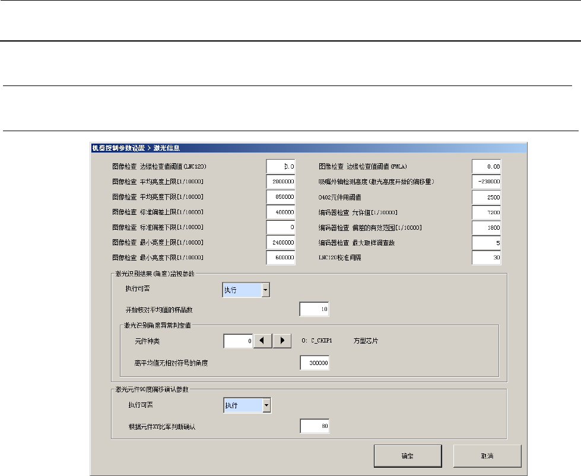Click the 根据元件XY比率判断确认 field showing 80
Viewport: 581px width, 476px height.
pos(314,426)
